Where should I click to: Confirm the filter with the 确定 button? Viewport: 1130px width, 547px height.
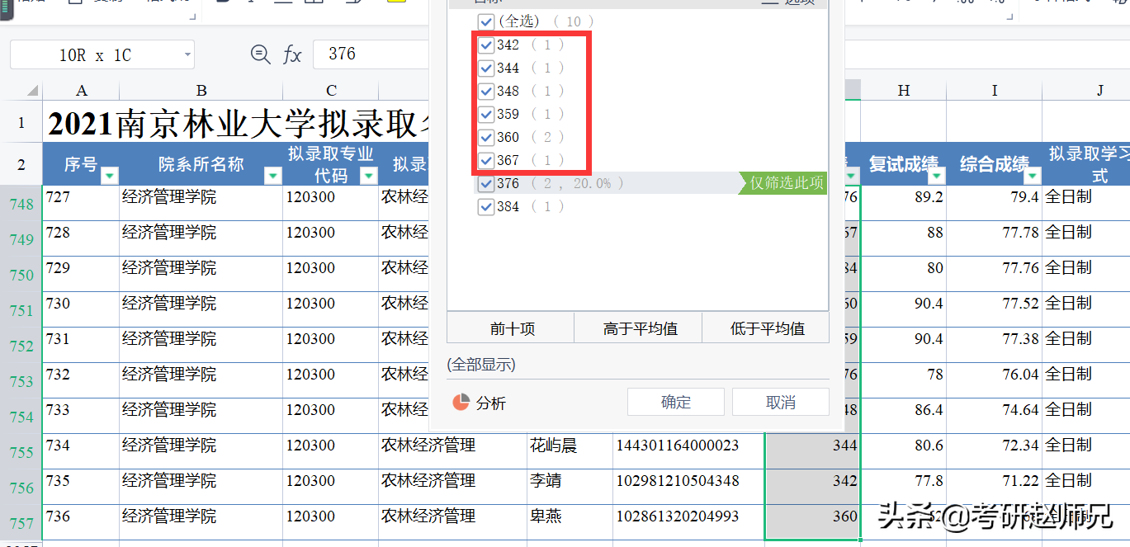point(675,402)
